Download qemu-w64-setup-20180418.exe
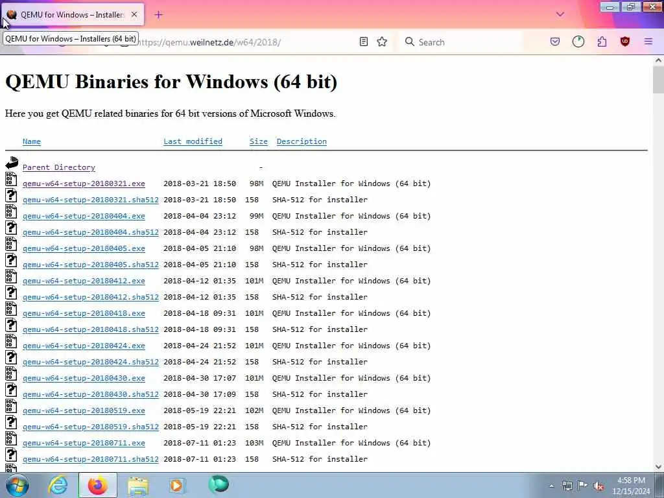The width and height of the screenshot is (664, 498). coord(84,313)
